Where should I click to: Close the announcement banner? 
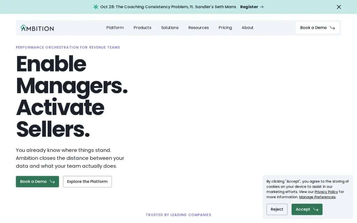pos(339,7)
